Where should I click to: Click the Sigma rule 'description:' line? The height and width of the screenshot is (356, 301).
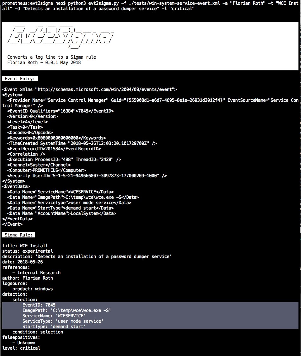point(87,256)
